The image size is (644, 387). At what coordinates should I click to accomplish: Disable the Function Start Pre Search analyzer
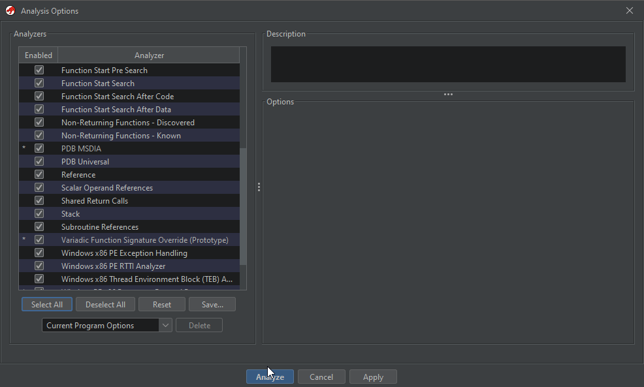point(39,70)
